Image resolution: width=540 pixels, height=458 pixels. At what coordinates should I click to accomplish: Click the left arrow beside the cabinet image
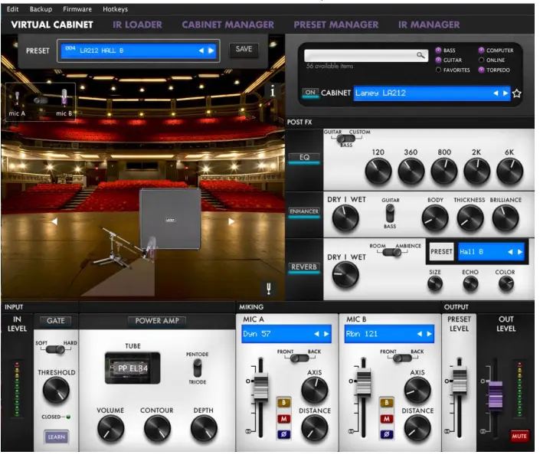(54, 221)
